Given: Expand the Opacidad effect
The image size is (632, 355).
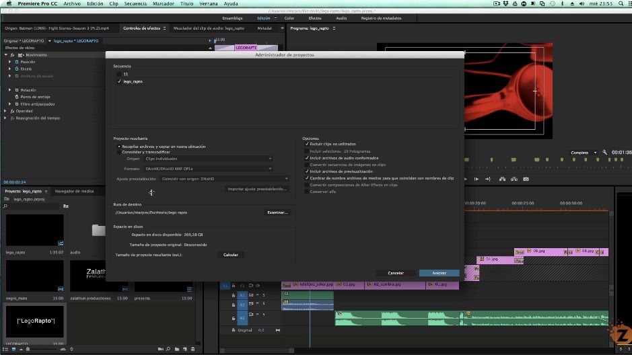Looking at the screenshot, I should click(5, 111).
